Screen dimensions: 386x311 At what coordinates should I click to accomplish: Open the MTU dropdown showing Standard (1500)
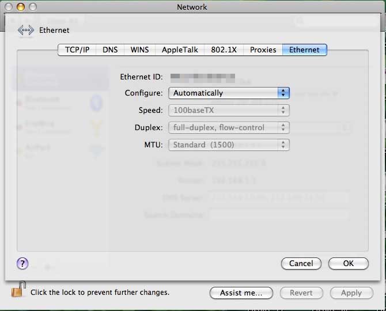[x=229, y=145]
